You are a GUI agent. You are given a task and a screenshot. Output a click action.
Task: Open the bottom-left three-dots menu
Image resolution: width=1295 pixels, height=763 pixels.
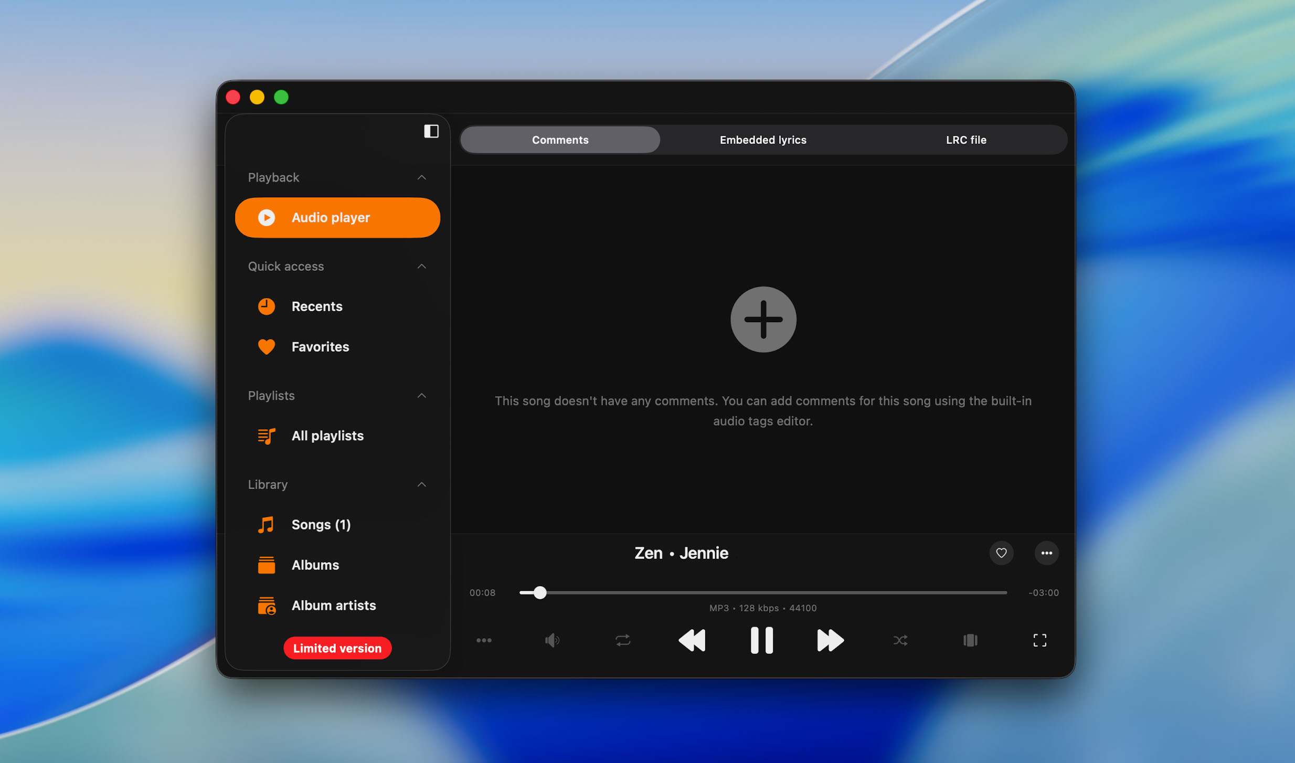[483, 640]
